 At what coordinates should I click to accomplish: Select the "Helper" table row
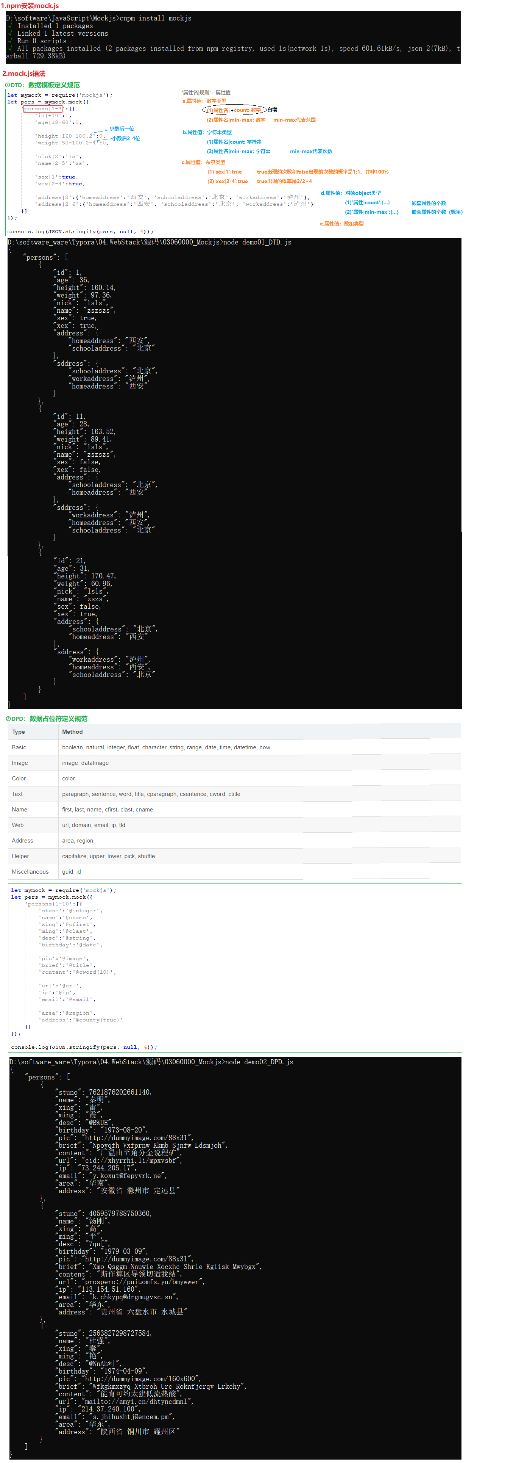coord(20,856)
